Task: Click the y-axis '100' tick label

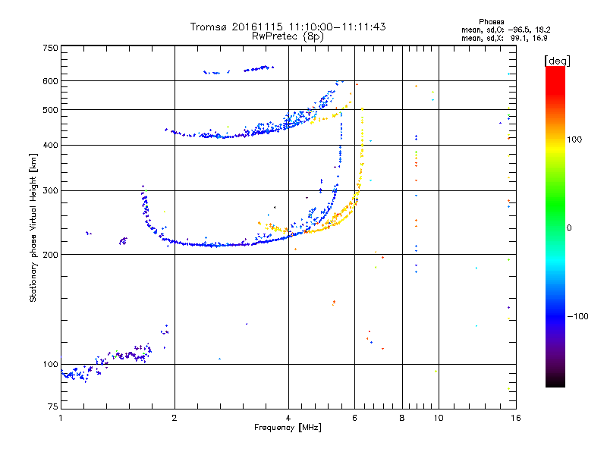Action: click(50, 365)
